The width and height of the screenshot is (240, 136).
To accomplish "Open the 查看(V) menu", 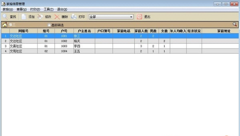I will [22, 10].
